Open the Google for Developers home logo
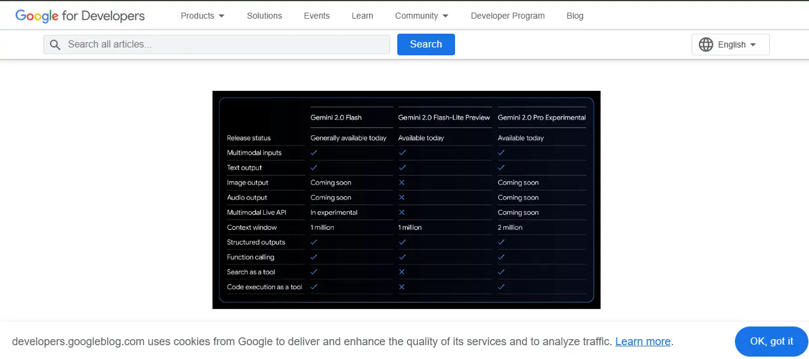809x359 pixels. (80, 16)
